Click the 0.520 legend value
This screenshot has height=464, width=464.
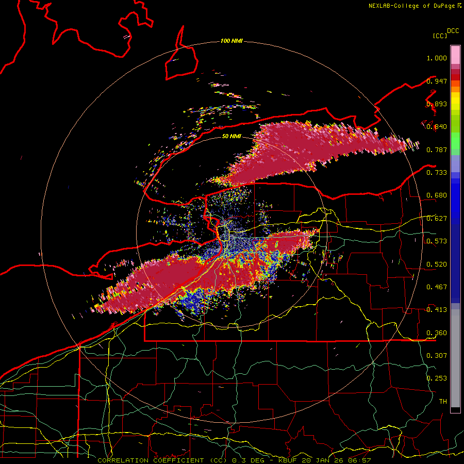[x=437, y=264]
